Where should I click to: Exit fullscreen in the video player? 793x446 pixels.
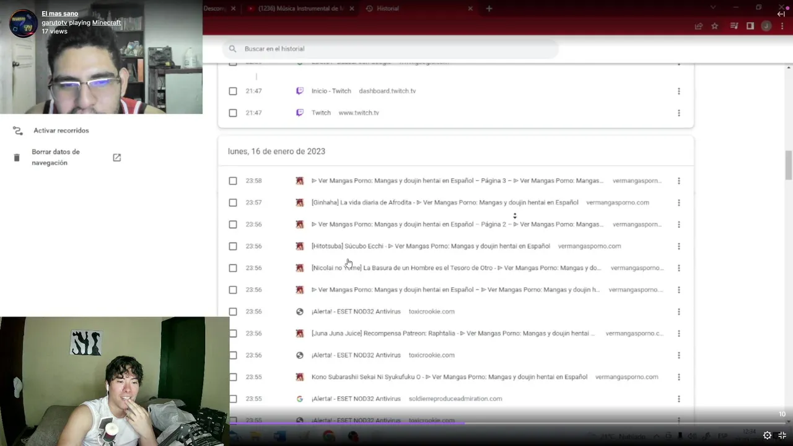(782, 435)
